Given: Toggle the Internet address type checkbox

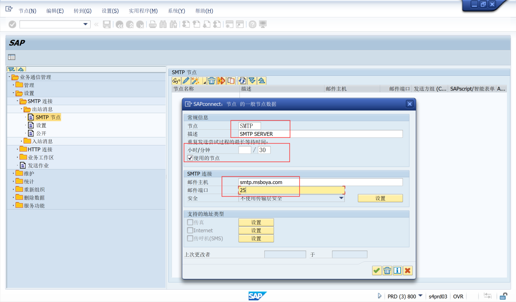Looking at the screenshot, I should click(x=190, y=230).
